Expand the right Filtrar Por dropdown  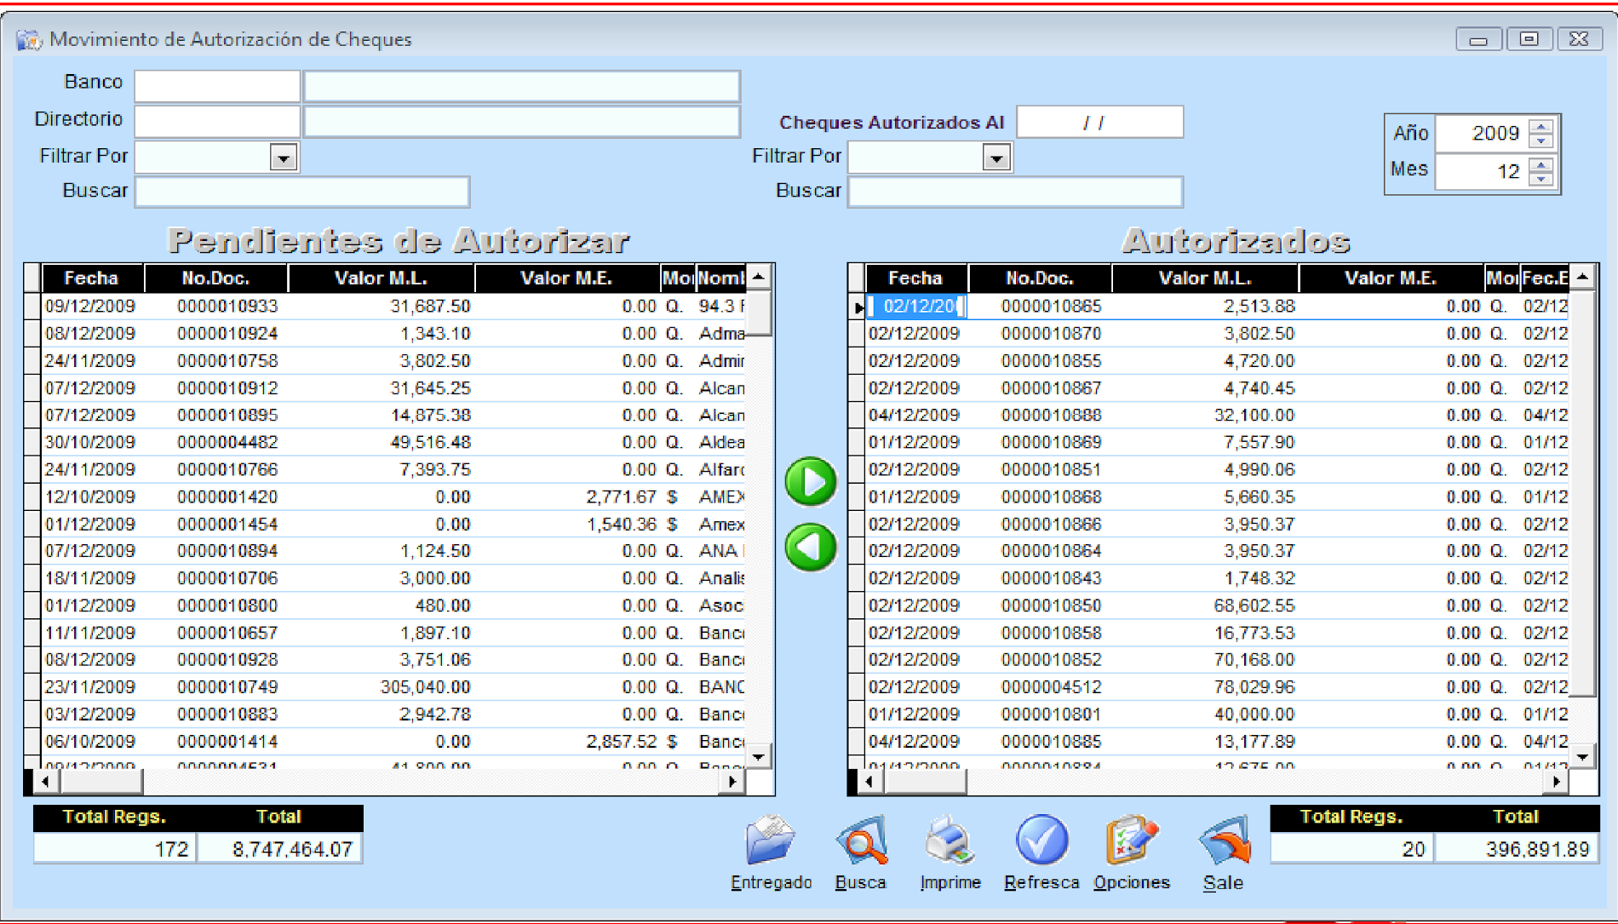pyautogui.click(x=995, y=158)
